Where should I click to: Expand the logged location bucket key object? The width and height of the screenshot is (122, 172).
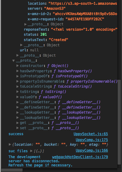tap(10, 145)
